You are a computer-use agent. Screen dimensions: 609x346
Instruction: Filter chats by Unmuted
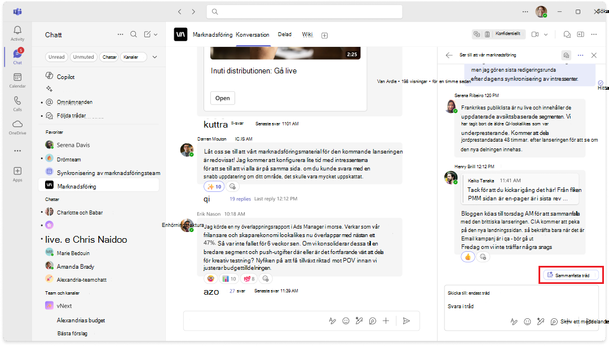click(83, 57)
